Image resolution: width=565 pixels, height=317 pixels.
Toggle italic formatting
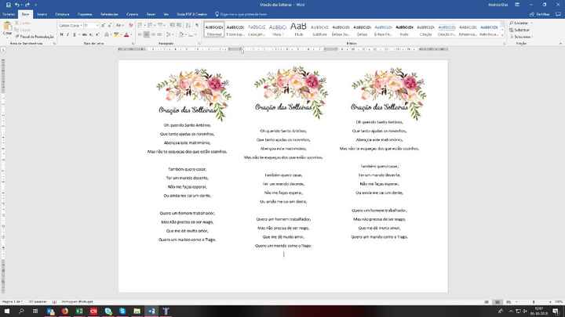click(67, 35)
